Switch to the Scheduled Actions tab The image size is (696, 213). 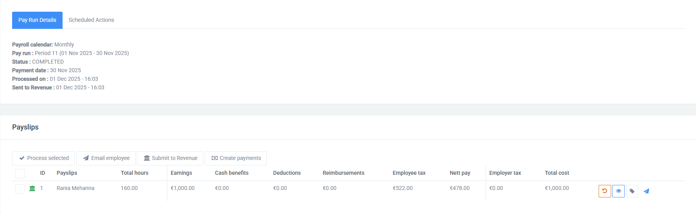click(x=91, y=20)
